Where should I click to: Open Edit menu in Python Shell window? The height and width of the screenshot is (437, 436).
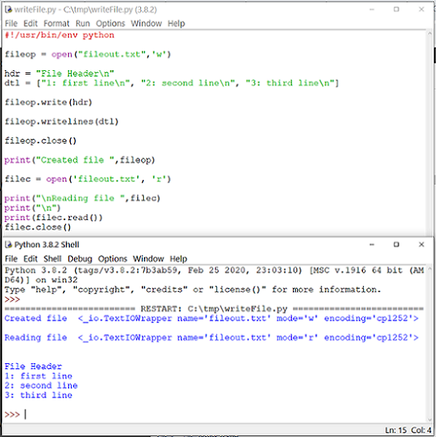pos(31,259)
